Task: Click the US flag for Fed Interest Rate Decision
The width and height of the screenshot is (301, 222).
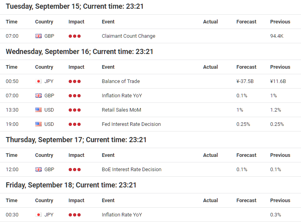Action: pos(39,124)
